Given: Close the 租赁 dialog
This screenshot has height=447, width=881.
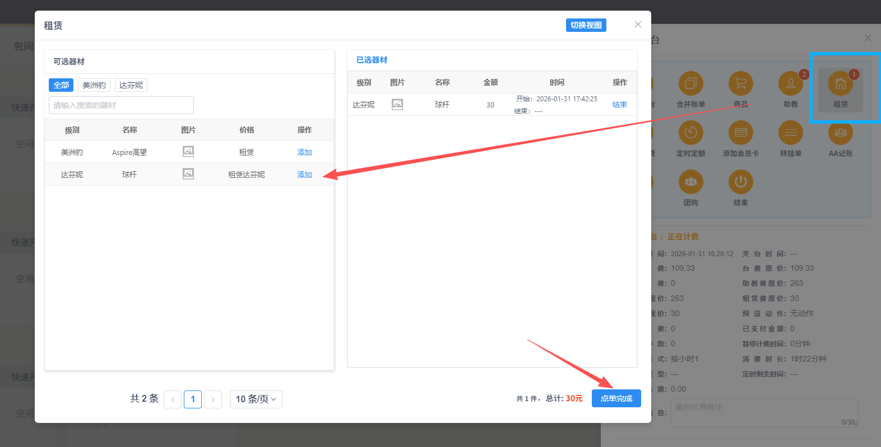Looking at the screenshot, I should point(638,25).
